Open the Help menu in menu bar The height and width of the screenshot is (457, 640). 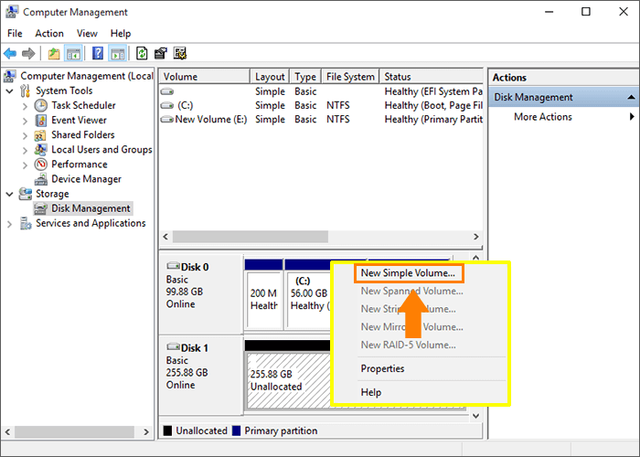pyautogui.click(x=121, y=34)
